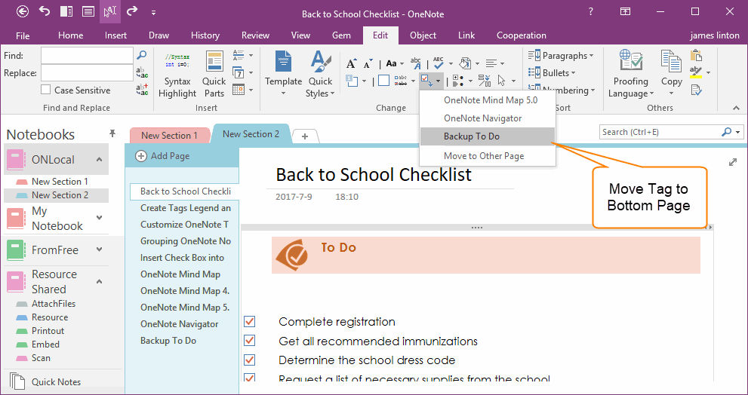Image resolution: width=748 pixels, height=395 pixels.
Task: Open the Printout section in Resource Shared
Action: click(x=48, y=331)
